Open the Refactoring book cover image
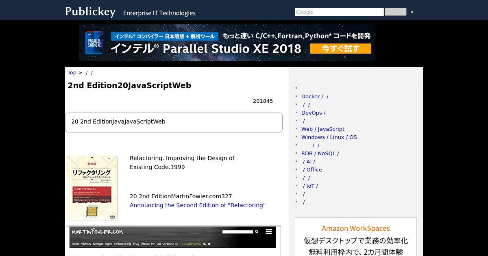Image resolution: width=488 pixels, height=256 pixels. 92,188
